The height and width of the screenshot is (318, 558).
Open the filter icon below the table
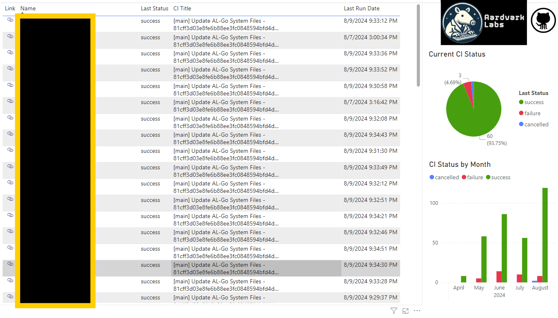pyautogui.click(x=393, y=311)
